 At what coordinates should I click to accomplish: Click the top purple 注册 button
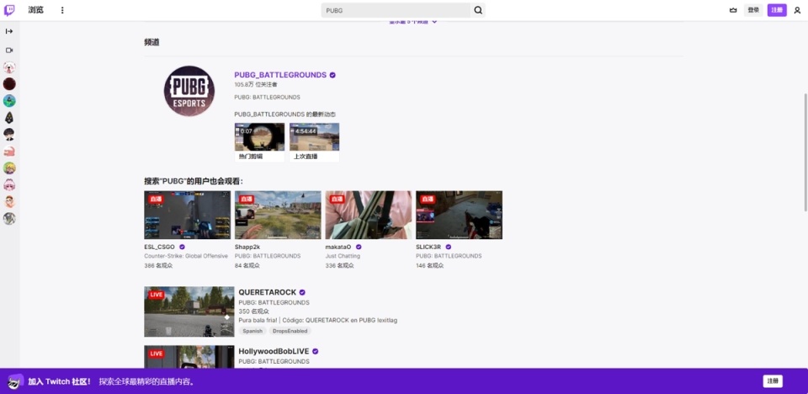click(777, 10)
